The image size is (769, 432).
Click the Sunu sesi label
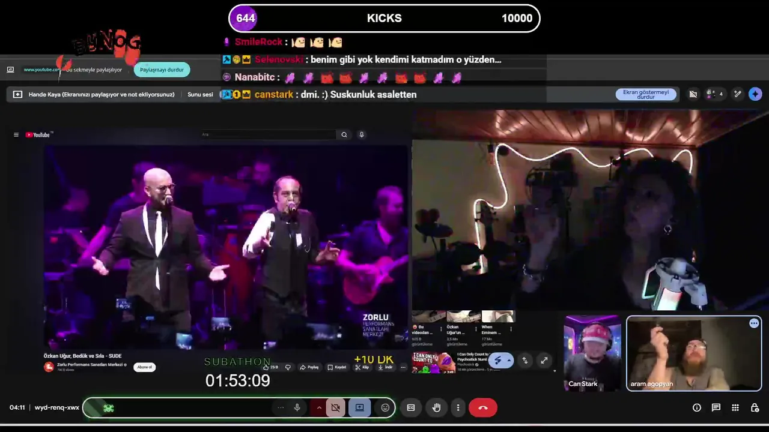200,94
